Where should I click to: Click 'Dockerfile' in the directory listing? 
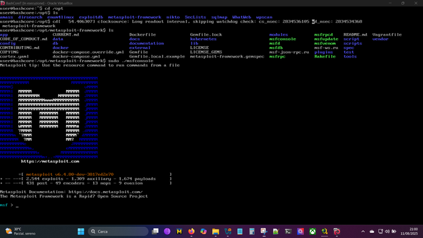[x=143, y=34]
